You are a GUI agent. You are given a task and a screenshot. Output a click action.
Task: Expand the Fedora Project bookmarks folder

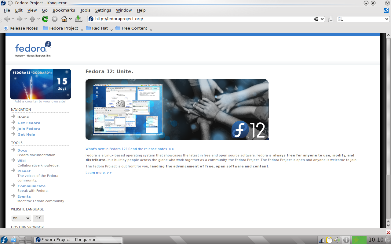coord(63,28)
